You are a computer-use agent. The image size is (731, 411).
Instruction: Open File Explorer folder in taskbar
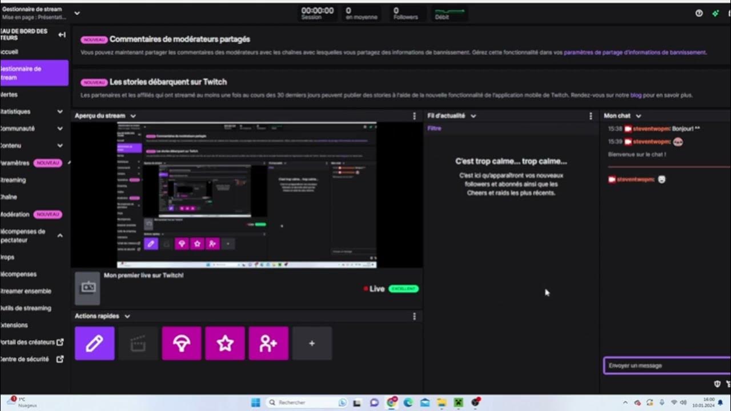(x=442, y=402)
